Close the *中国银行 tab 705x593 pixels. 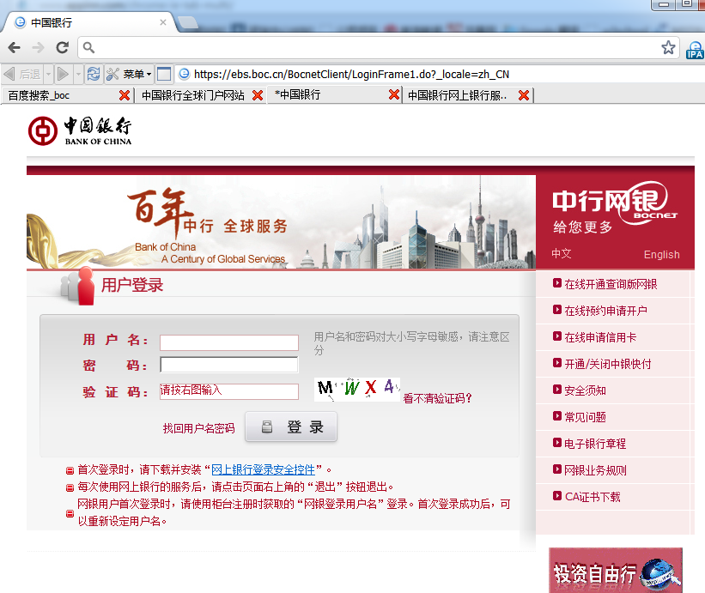[394, 94]
